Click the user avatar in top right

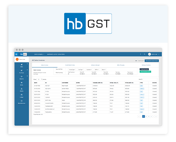149,54
